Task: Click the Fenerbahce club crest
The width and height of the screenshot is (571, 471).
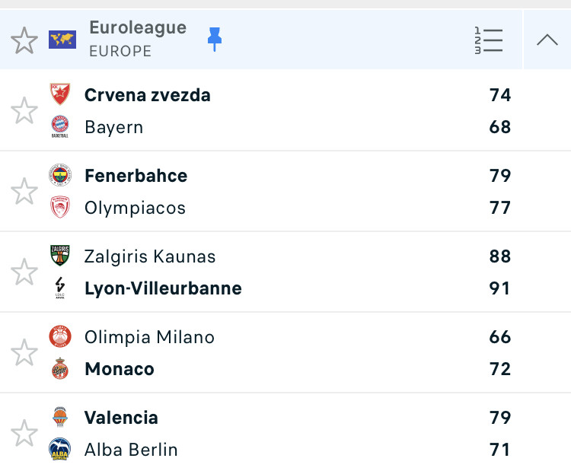Action: [60, 175]
